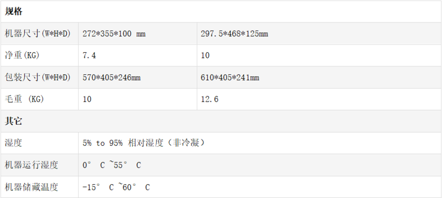
Task: Click the 规格 section header
Action: tap(13, 11)
